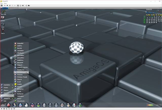Launch Search from the System menu

(x=21, y=87)
